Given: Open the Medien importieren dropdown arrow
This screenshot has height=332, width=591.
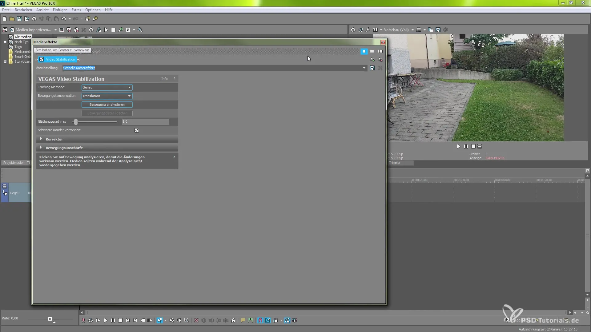Looking at the screenshot, I should 55,30.
